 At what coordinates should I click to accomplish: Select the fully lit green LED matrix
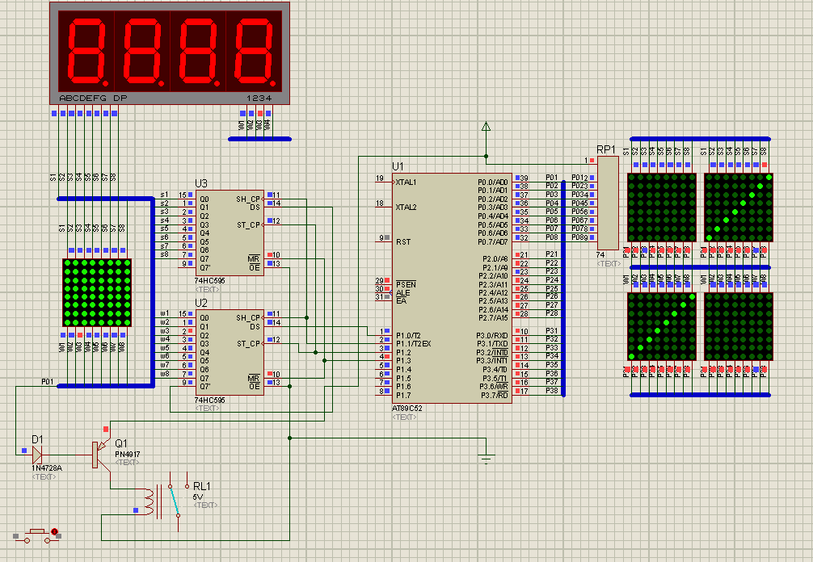[x=97, y=292]
